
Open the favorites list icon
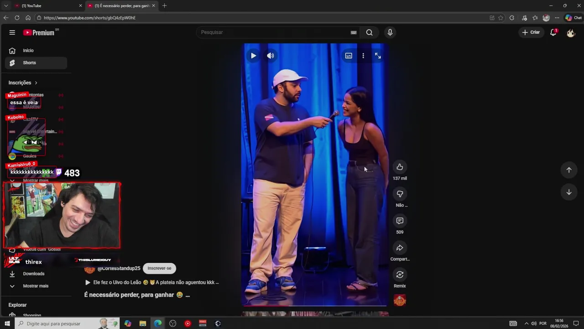click(535, 18)
